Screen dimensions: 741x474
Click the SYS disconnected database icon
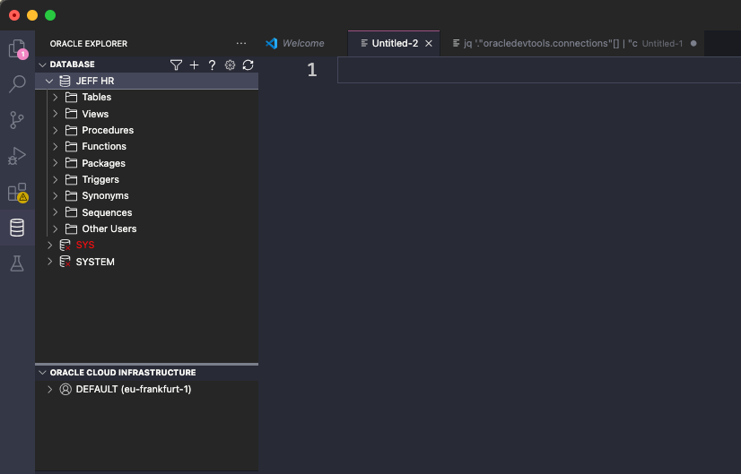[x=65, y=245]
